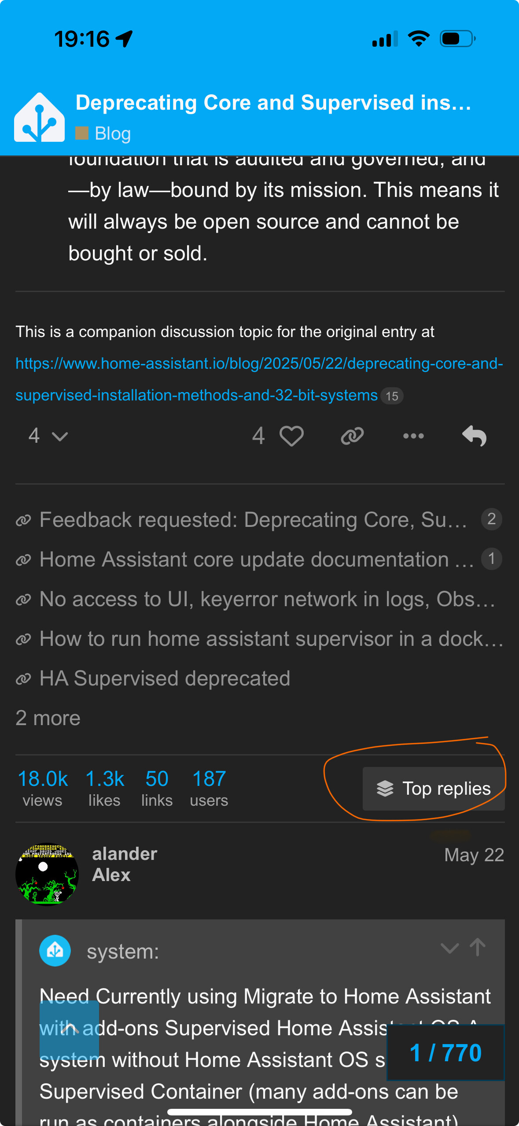Tap the Home Assistant logo icon

[39, 118]
